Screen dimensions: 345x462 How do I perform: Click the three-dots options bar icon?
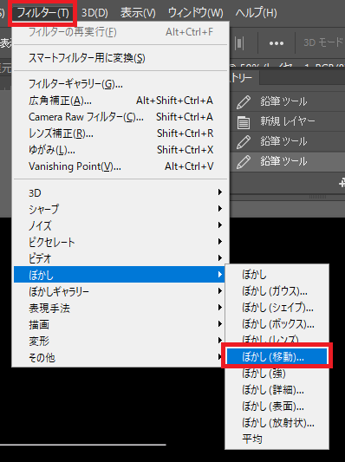point(277,43)
